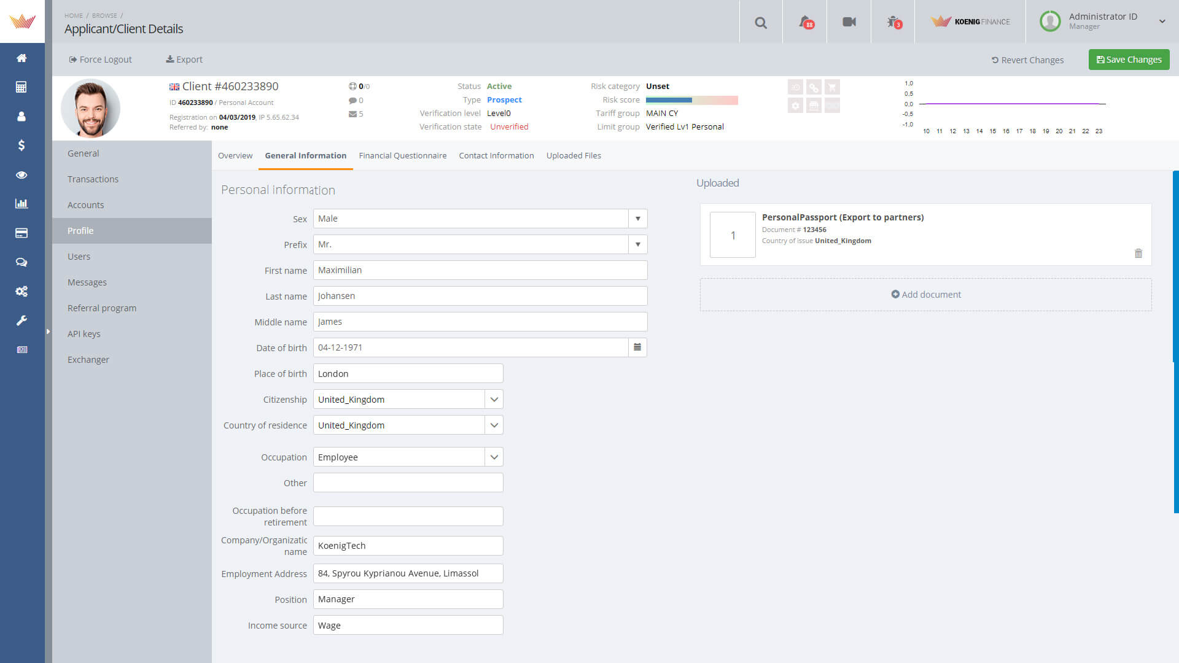Expand the Country of residence dropdown

(494, 425)
